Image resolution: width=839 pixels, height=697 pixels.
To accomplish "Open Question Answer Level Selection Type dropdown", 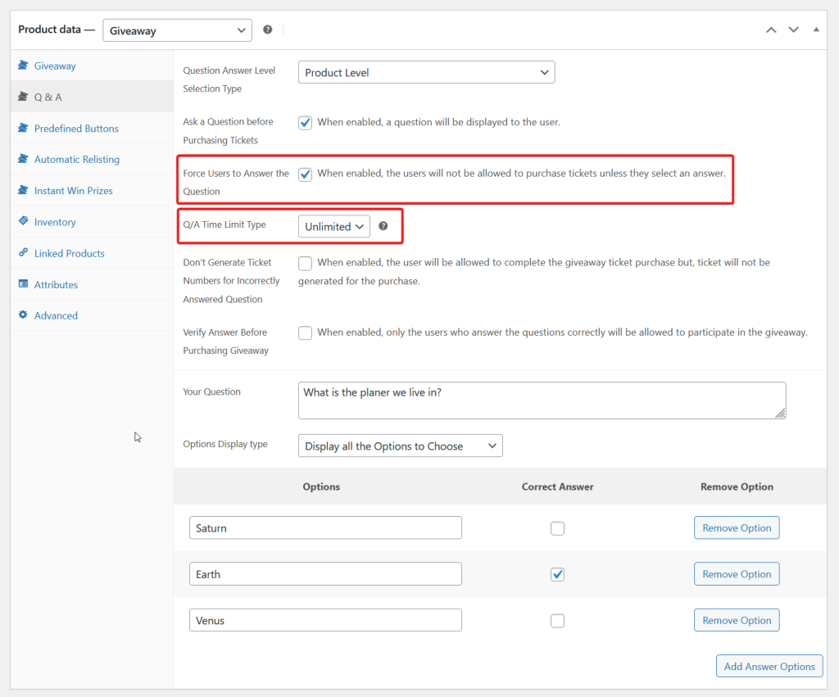I will [426, 72].
